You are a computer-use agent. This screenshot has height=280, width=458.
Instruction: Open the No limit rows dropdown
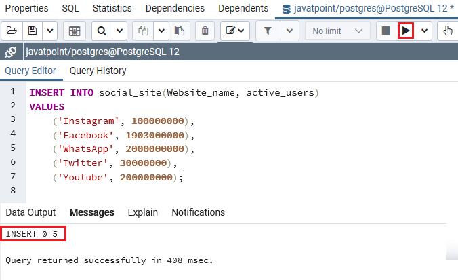(x=337, y=31)
